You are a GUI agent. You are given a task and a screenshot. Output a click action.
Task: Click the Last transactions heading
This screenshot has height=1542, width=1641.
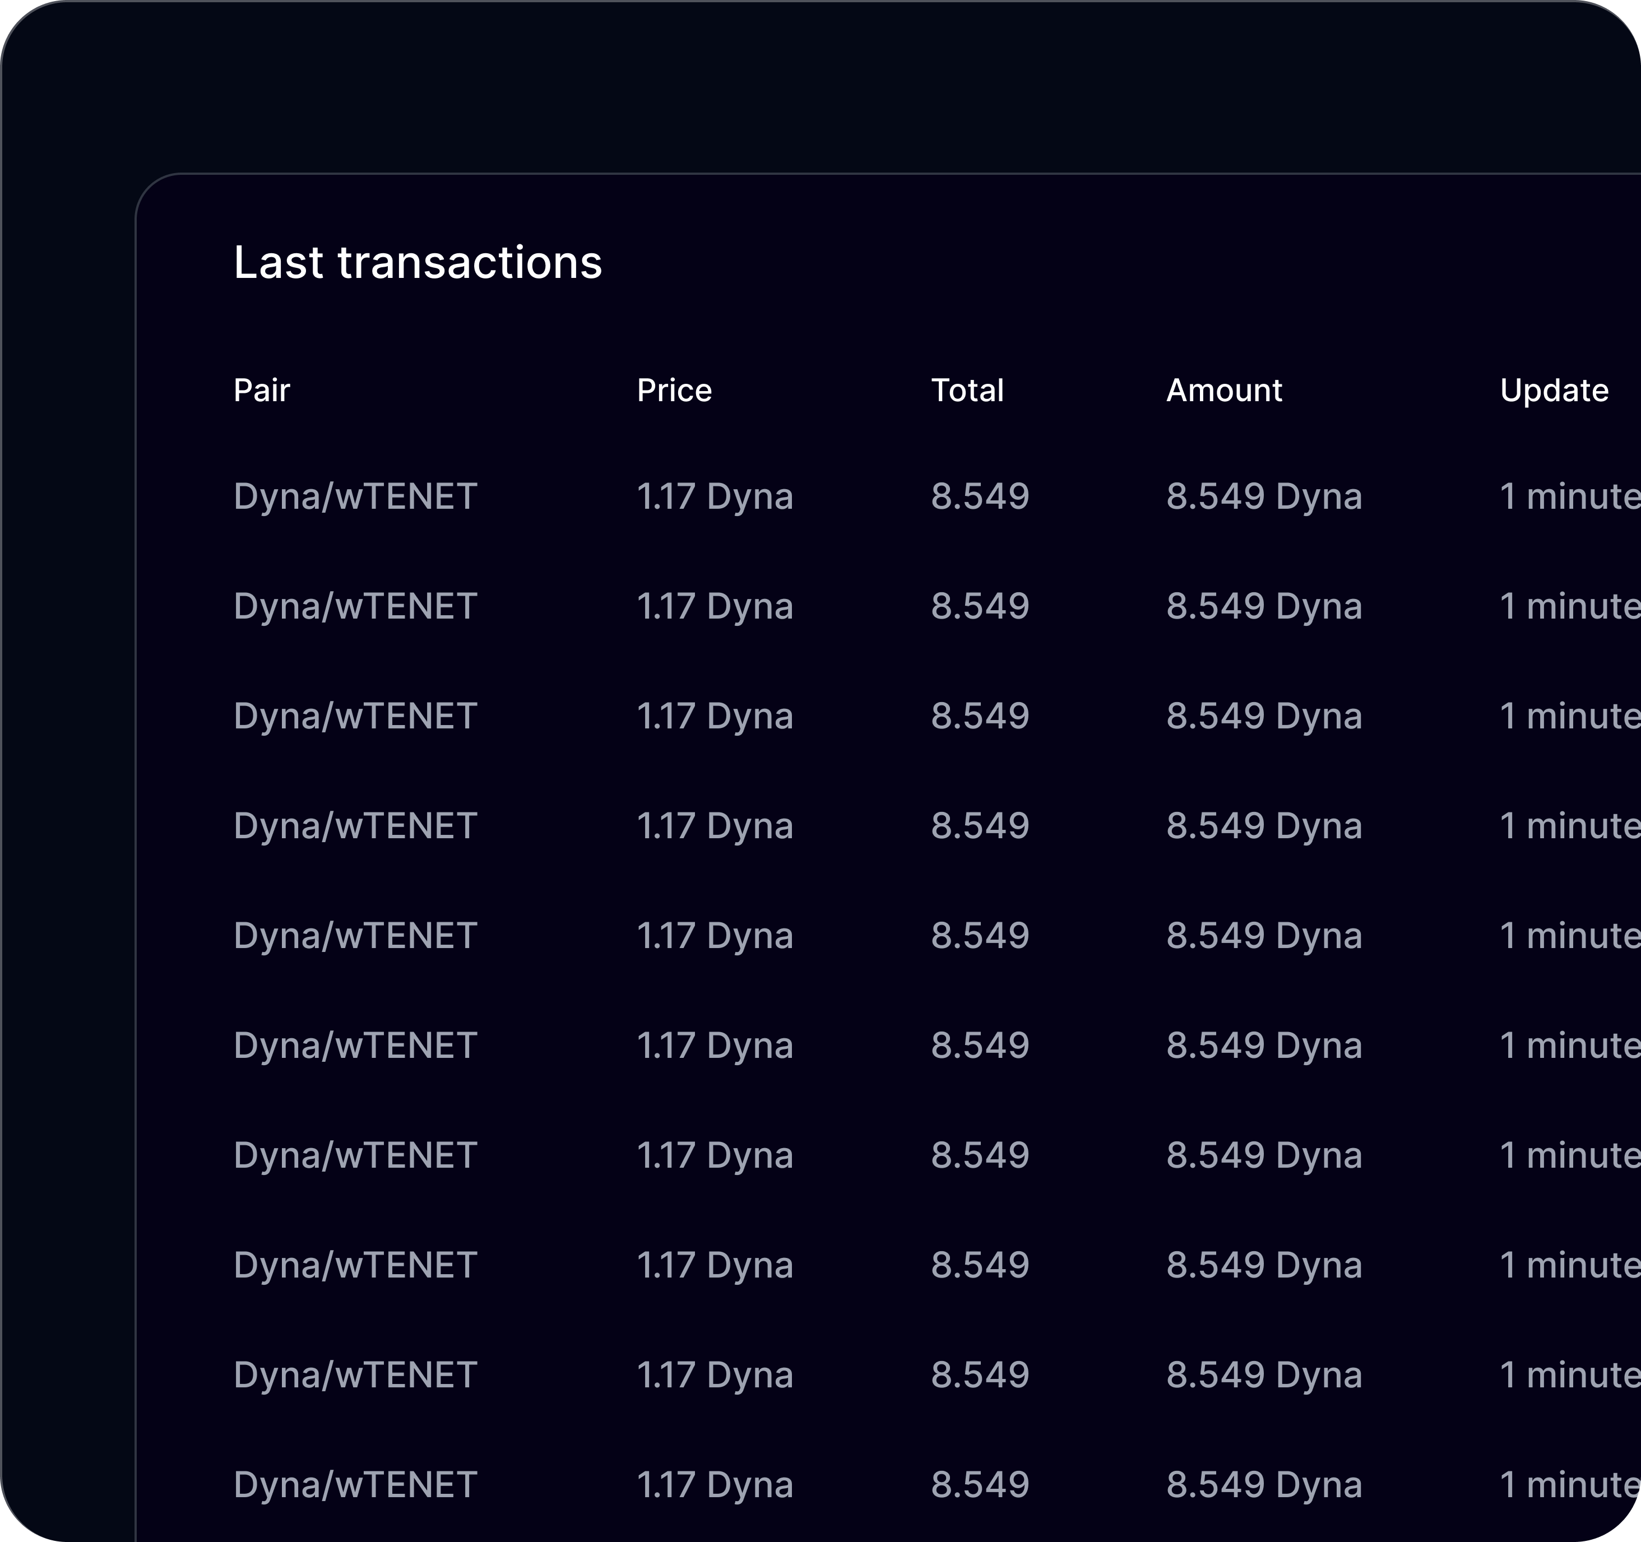(418, 262)
